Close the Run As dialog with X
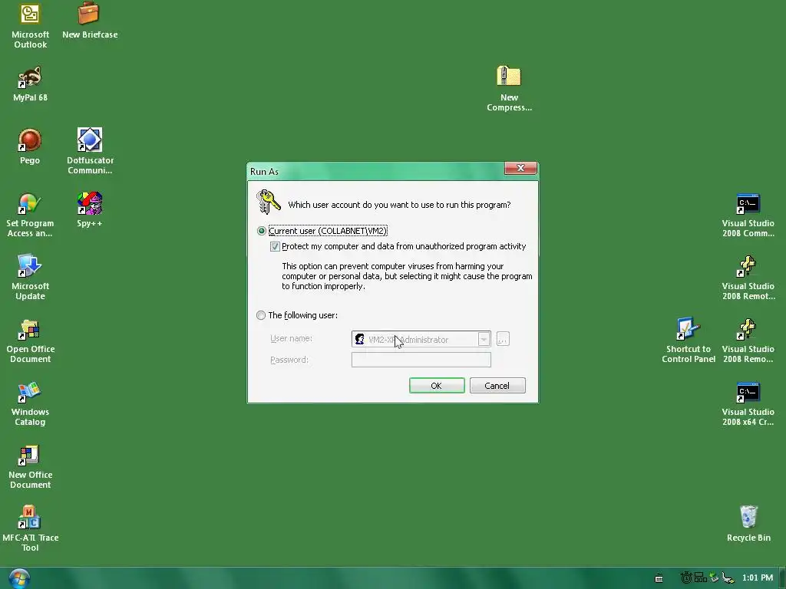The height and width of the screenshot is (589, 786). click(520, 168)
